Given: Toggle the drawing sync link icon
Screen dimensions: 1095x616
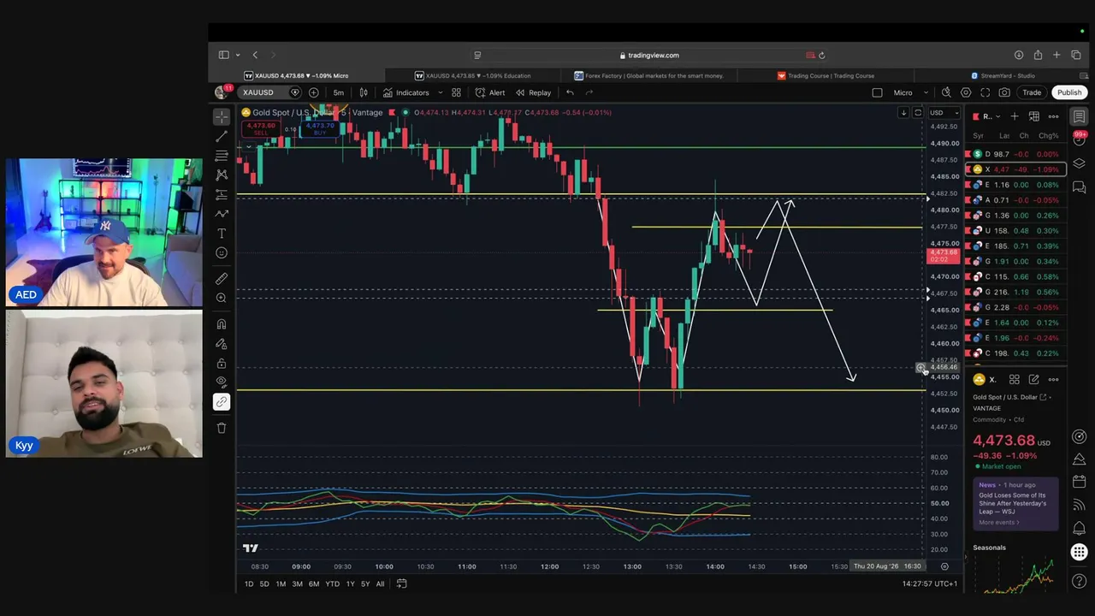Looking at the screenshot, I should coord(222,402).
